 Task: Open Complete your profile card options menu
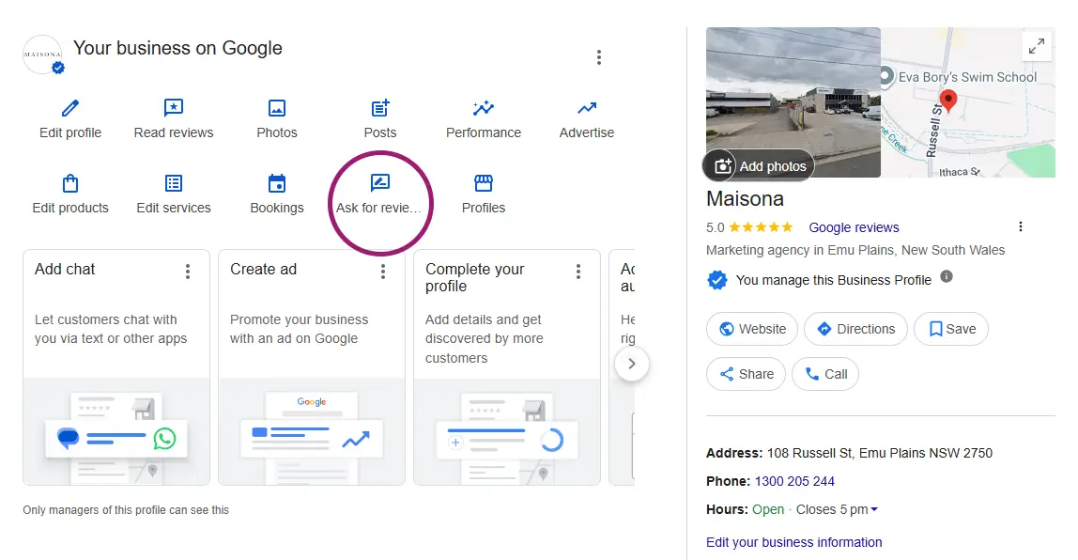click(x=578, y=272)
